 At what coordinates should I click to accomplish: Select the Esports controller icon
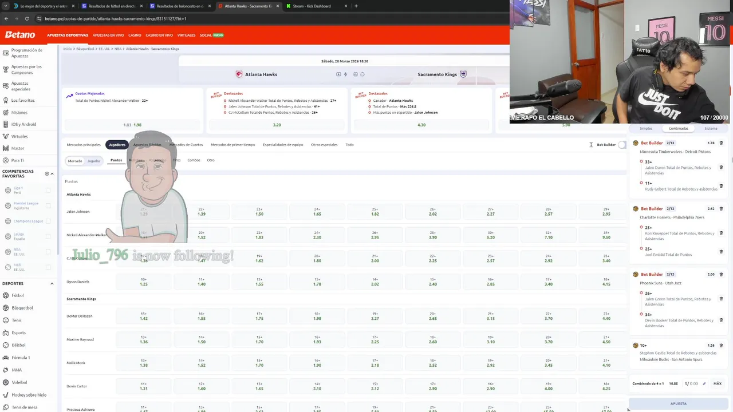5,332
